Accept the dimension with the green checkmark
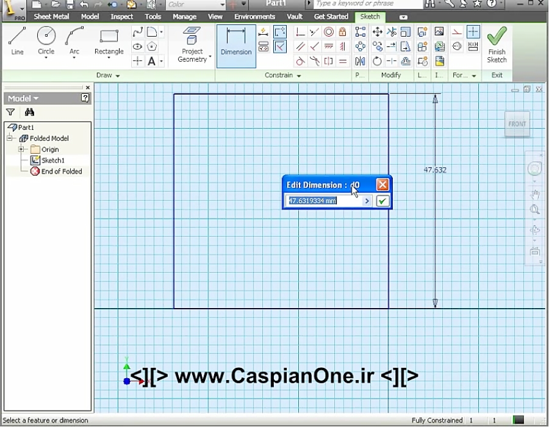This screenshot has width=549, height=427. click(382, 200)
